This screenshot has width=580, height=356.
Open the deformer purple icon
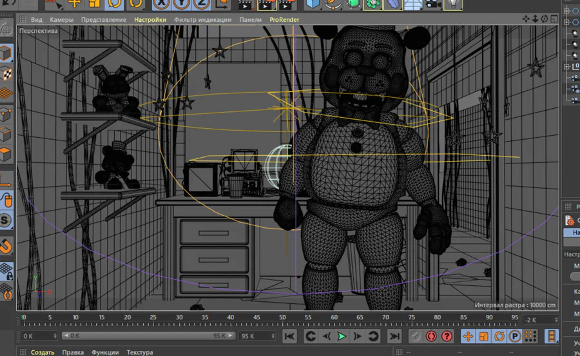(393, 4)
